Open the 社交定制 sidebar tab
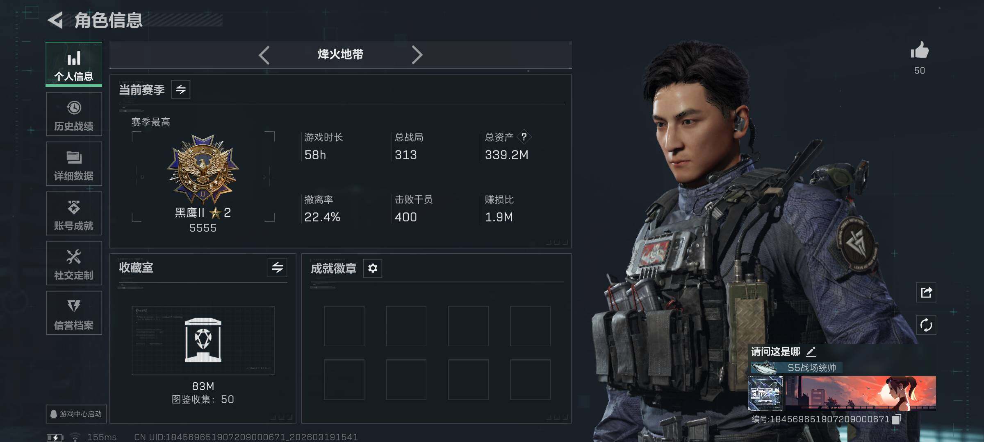 click(74, 263)
